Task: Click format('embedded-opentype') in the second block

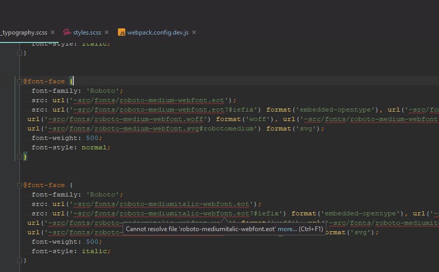Action: coord(347,214)
